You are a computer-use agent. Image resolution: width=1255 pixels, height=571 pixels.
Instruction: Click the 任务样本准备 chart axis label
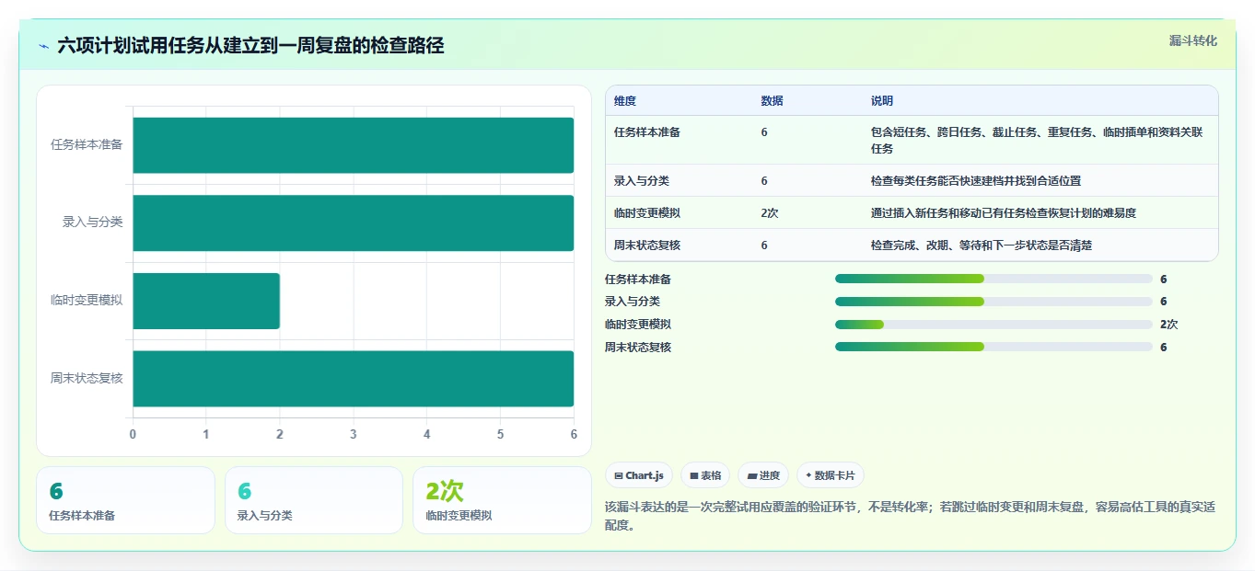point(87,145)
